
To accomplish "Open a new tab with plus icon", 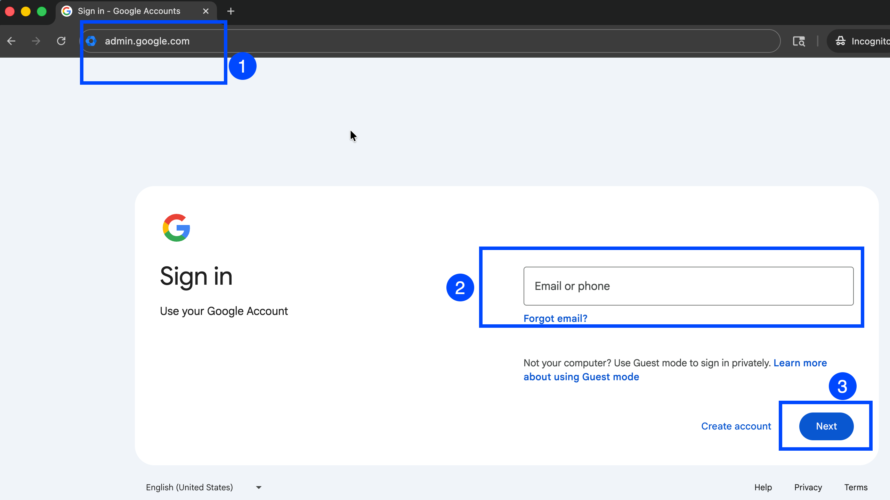I will click(230, 11).
